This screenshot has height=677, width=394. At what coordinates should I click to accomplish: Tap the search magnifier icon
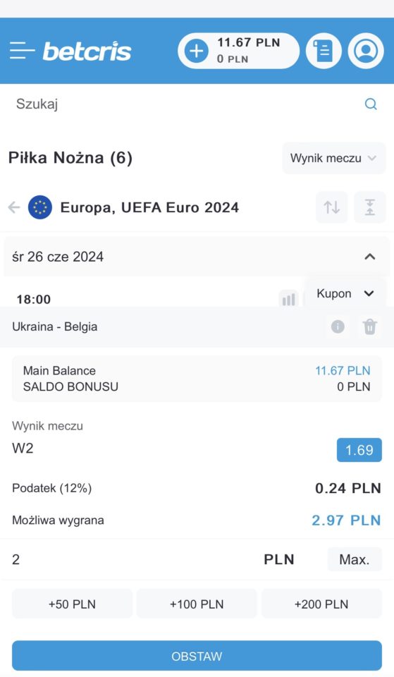371,104
